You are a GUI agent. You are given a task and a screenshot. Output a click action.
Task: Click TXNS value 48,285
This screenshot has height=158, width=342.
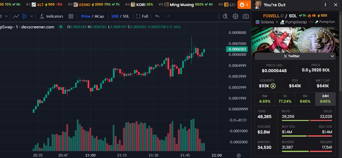click(x=264, y=117)
